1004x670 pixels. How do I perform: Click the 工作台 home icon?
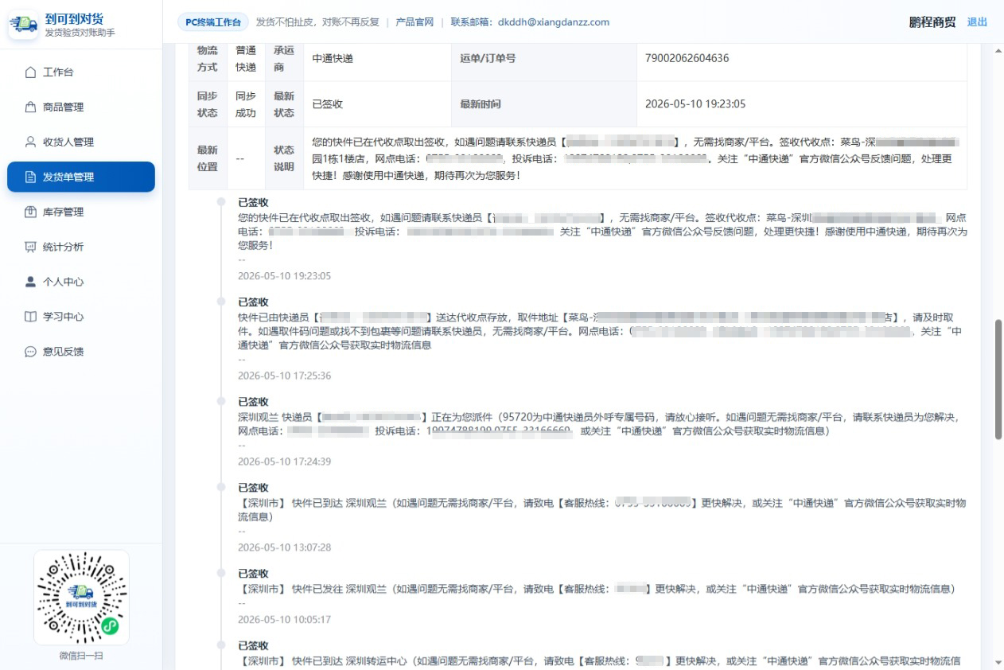pyautogui.click(x=31, y=72)
